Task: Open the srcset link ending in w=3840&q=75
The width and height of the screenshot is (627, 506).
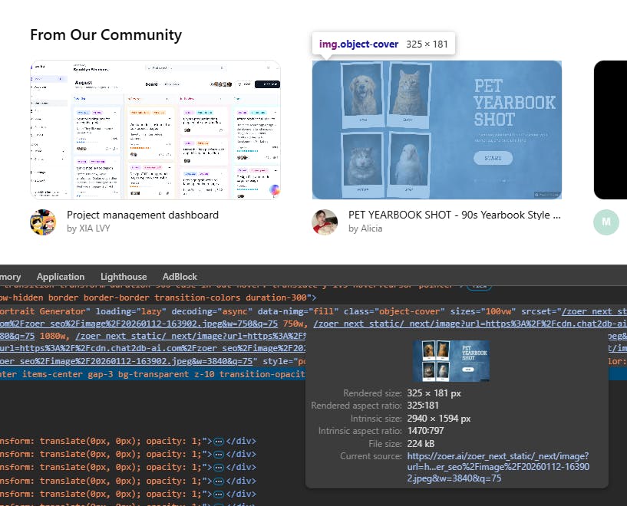Action: [127, 361]
